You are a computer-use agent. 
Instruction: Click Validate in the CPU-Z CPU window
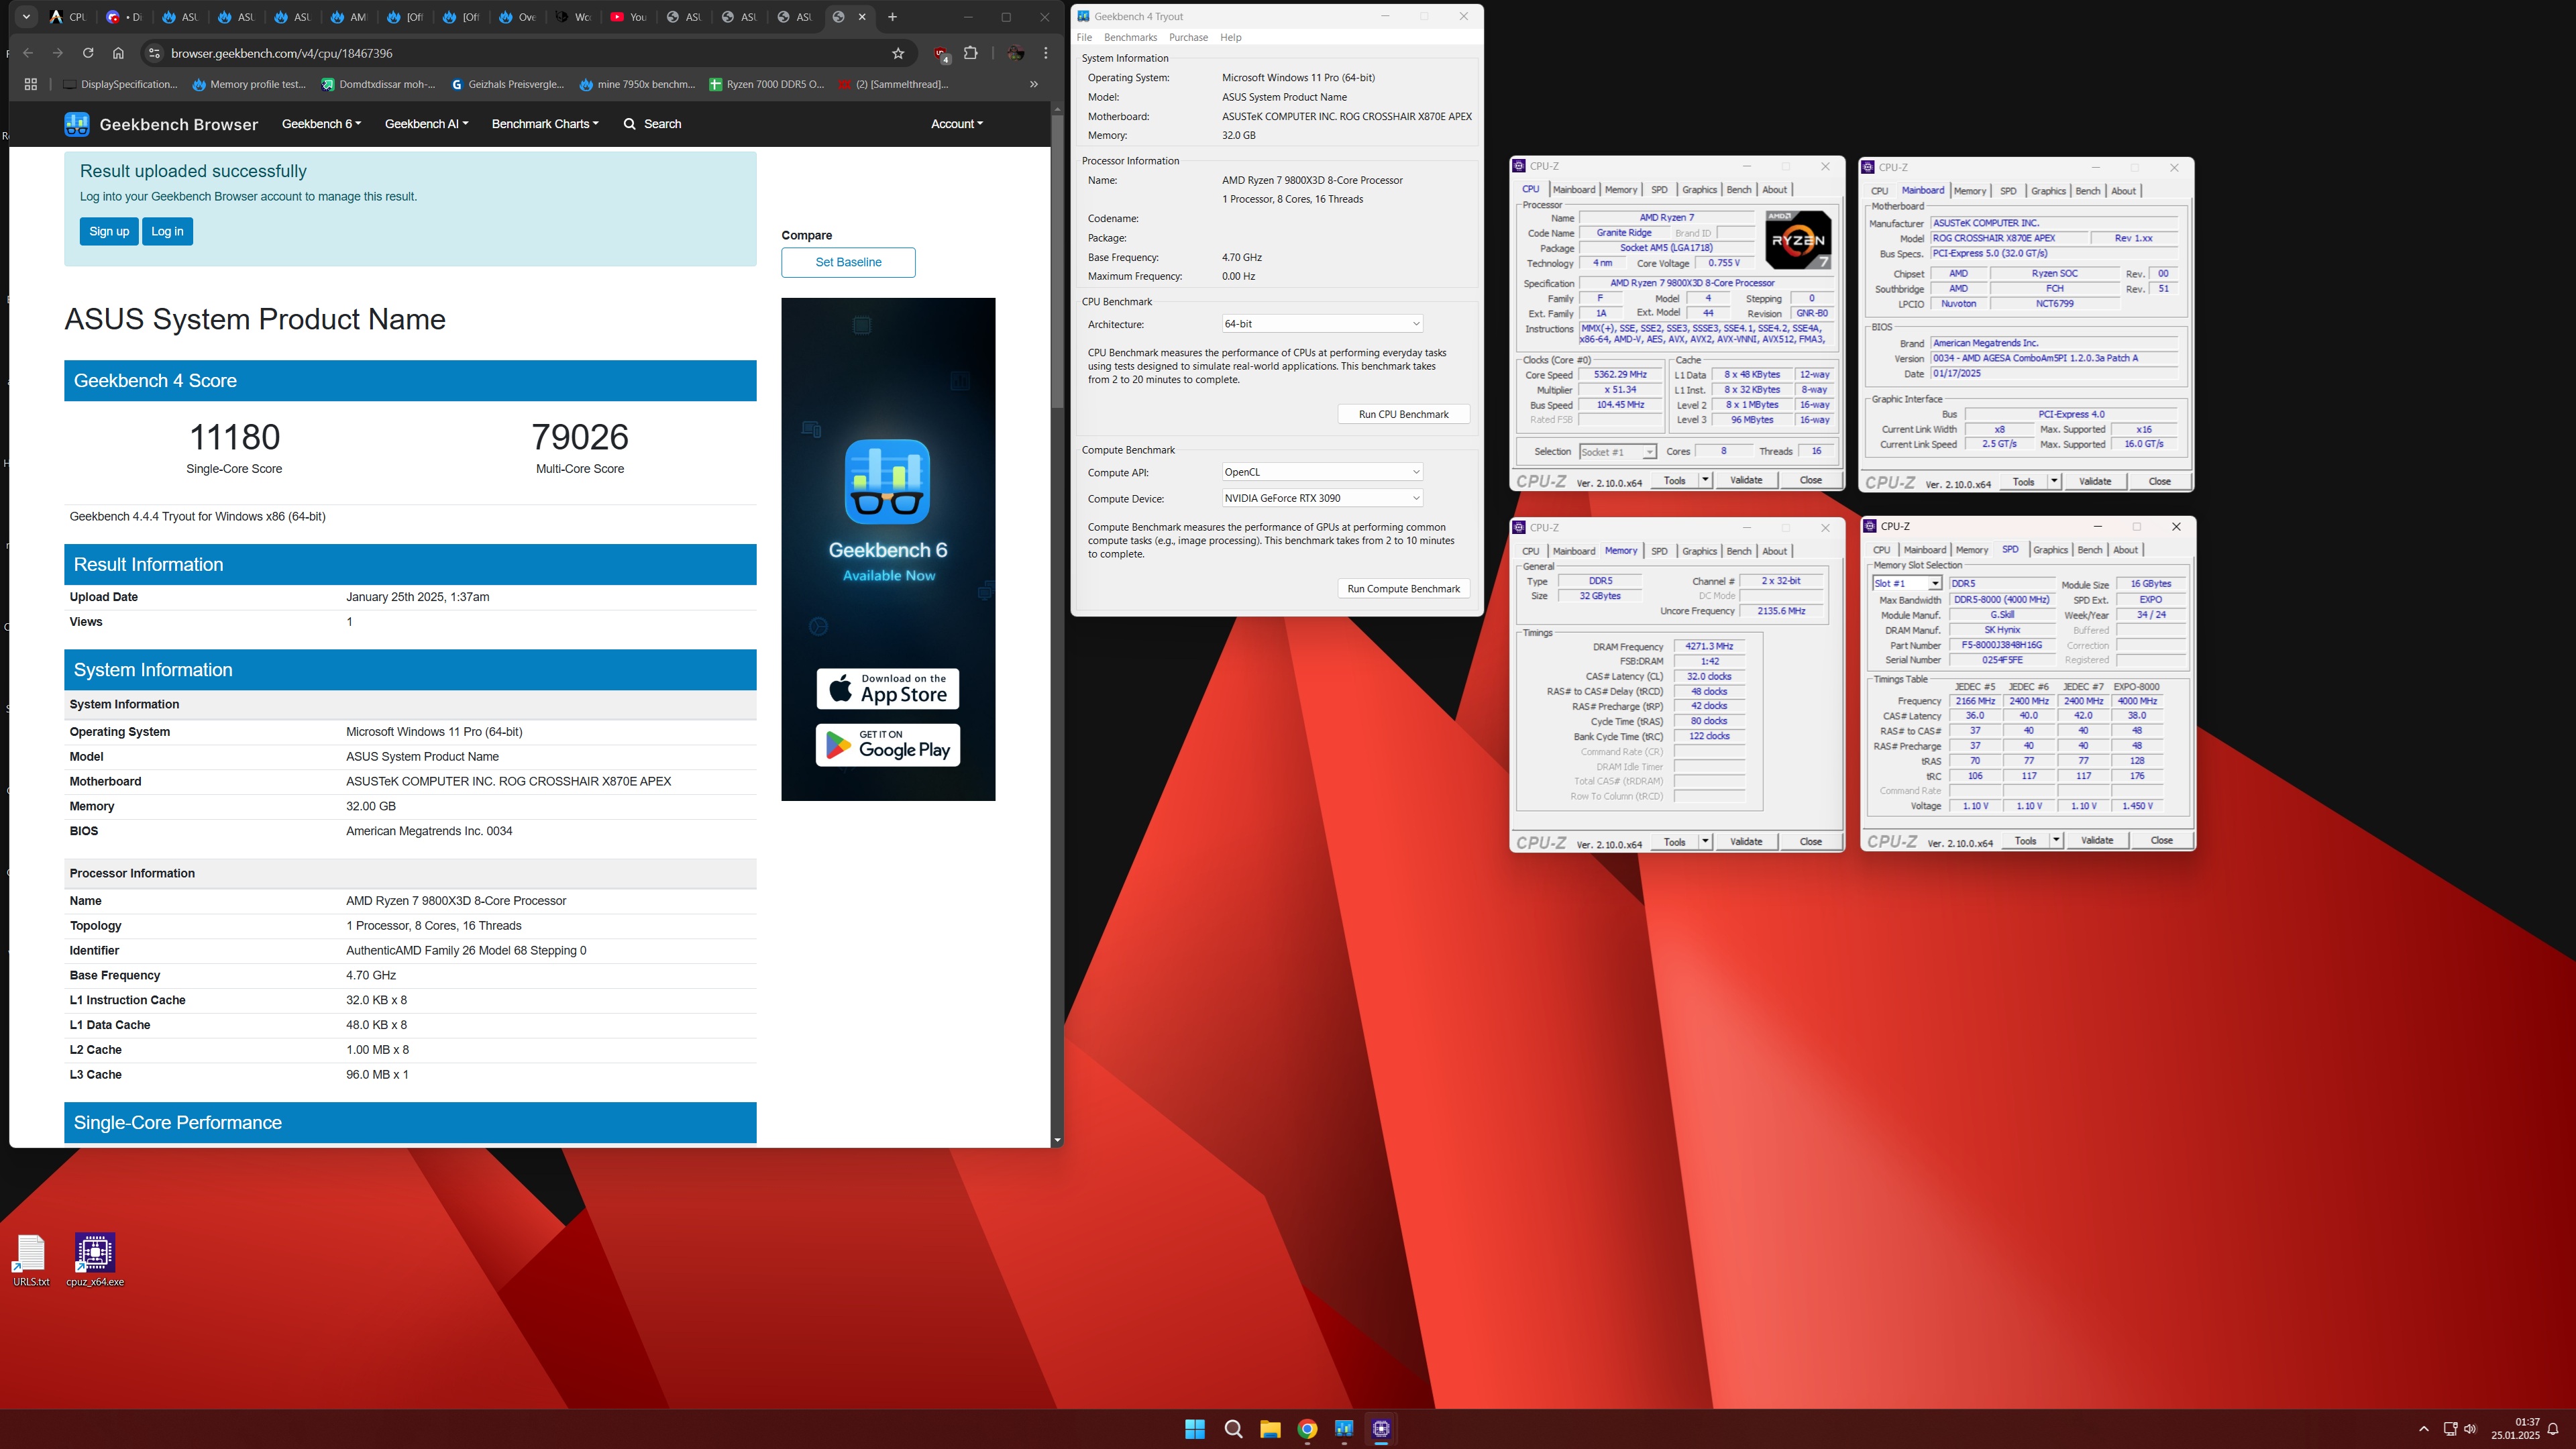coord(1746,480)
